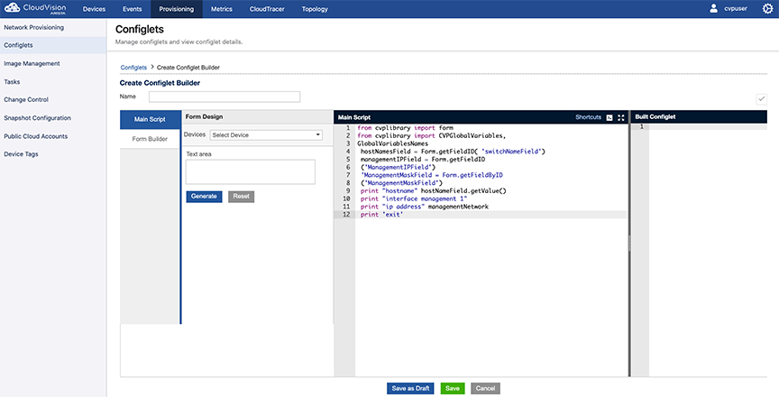The height and width of the screenshot is (397, 779).
Task: Open the Devices menu
Action: pyautogui.click(x=94, y=9)
